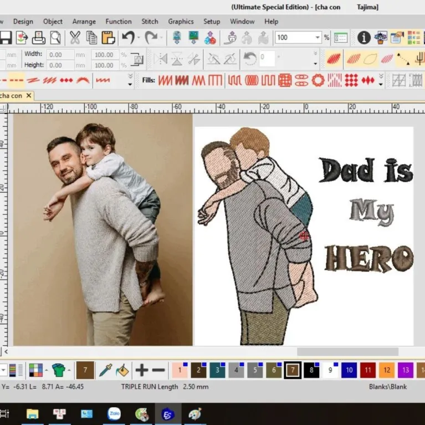
Task: Toggle the options panel icon beside zoom
Action: point(341,38)
